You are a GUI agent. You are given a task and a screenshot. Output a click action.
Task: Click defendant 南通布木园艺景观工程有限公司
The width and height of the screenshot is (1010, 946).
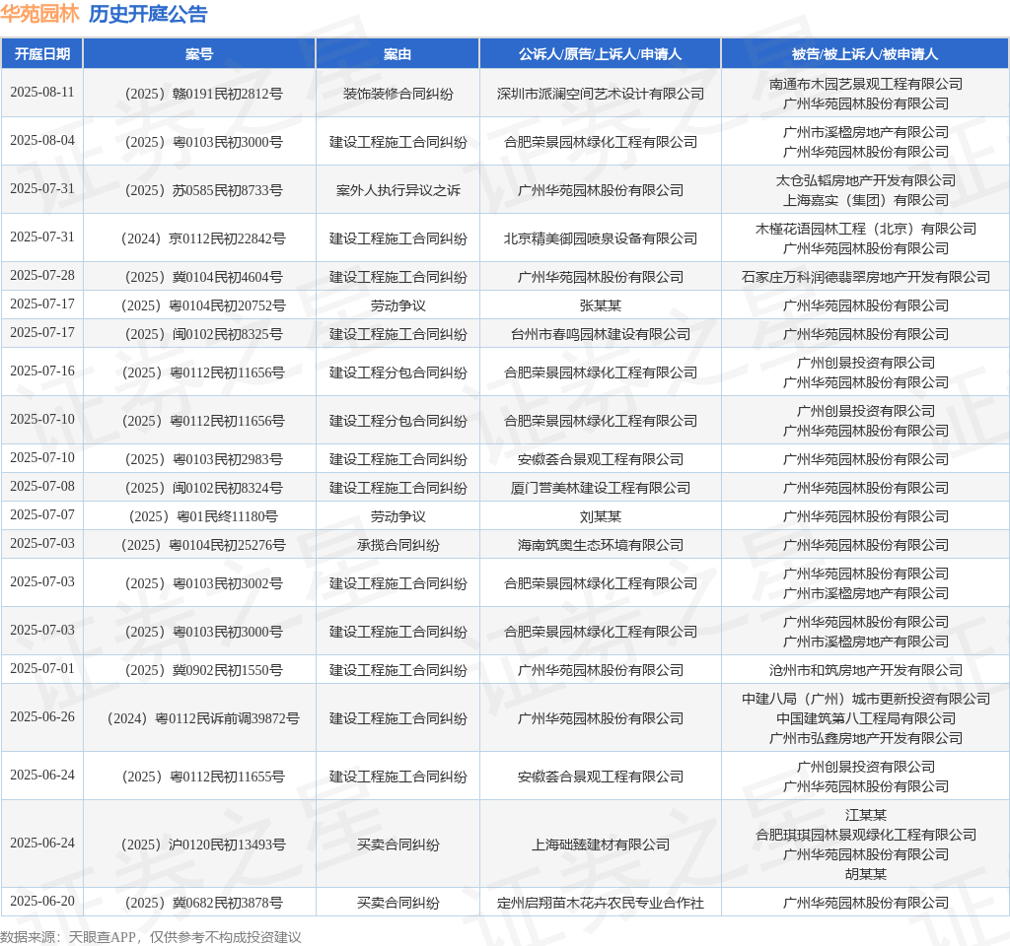point(866,84)
